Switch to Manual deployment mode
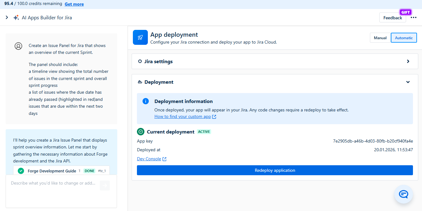Viewport: 422px width, 211px height. pos(380,38)
